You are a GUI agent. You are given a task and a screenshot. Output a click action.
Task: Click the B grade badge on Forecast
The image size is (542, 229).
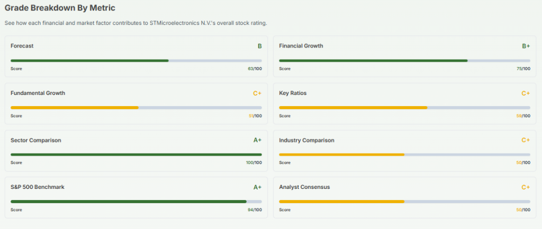coord(259,46)
